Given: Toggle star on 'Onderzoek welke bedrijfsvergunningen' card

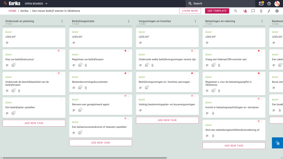Looking at the screenshot, I should (192, 51).
